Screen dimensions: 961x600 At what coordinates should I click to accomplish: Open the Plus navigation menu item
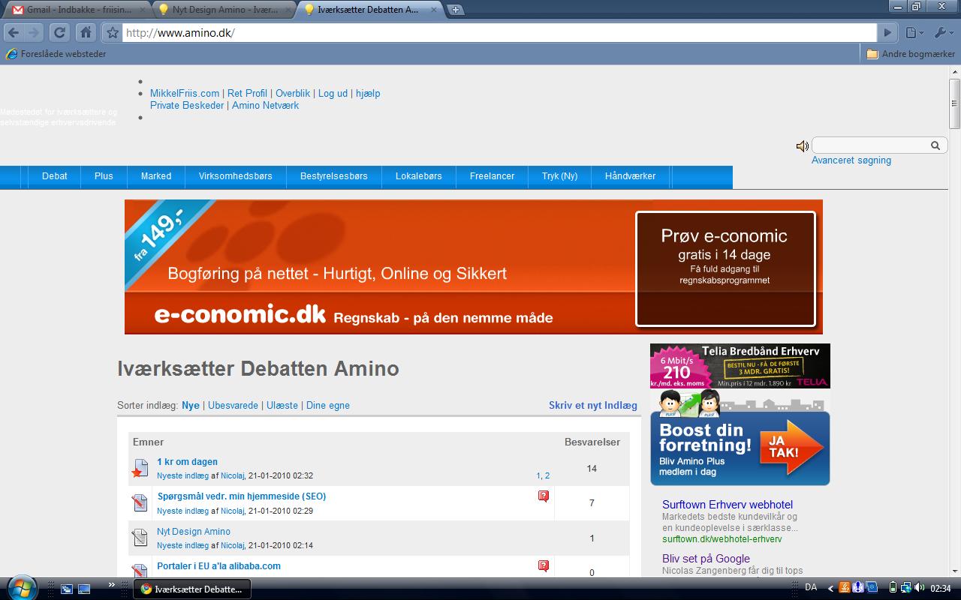104,176
